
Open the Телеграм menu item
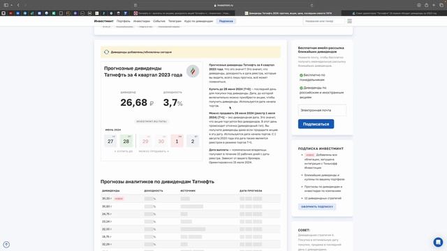(x=175, y=21)
